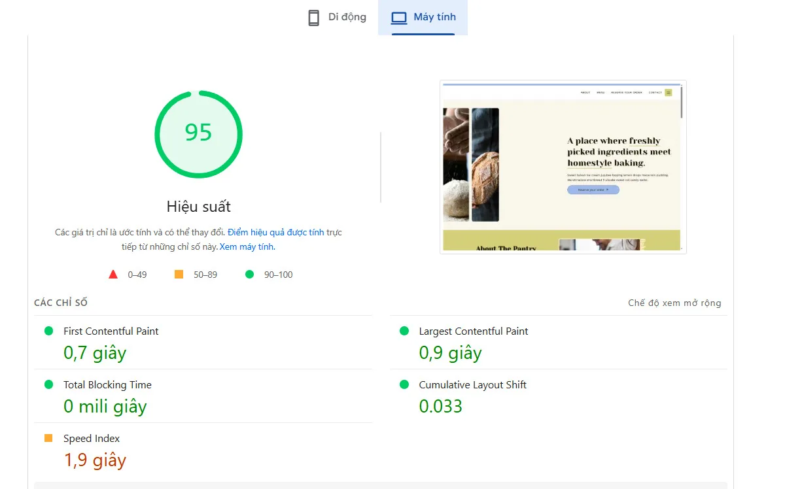This screenshot has width=802, height=489.
Task: Switch to the Máy tính tab
Action: coord(423,17)
